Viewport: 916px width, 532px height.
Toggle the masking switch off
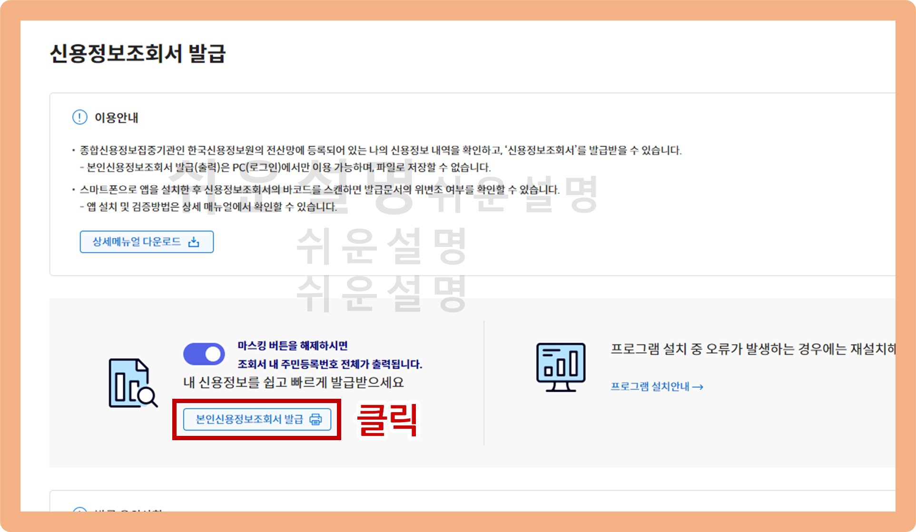click(204, 354)
